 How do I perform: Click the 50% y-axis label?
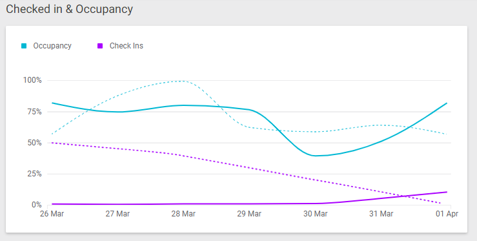coord(34,143)
